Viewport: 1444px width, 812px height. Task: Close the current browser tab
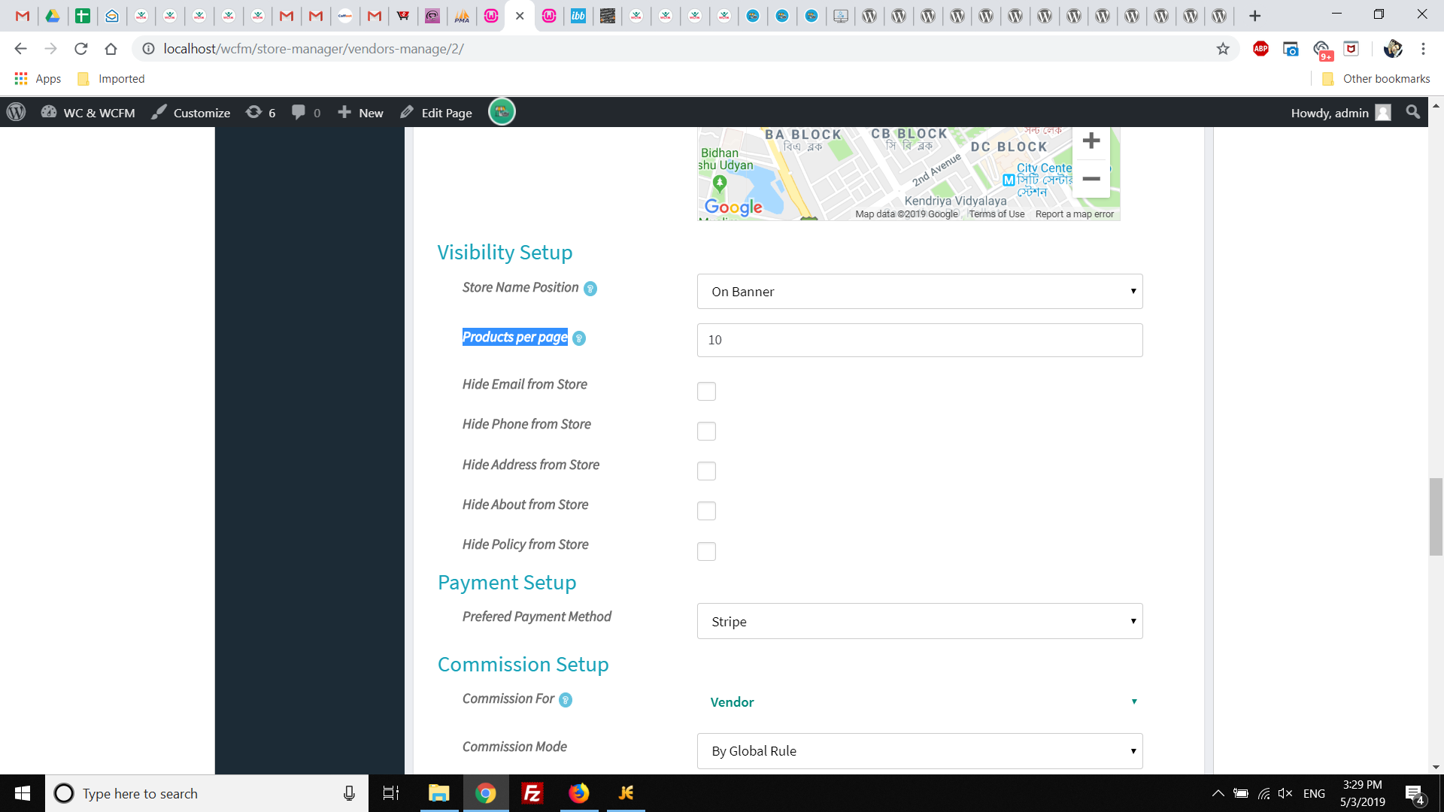point(520,16)
